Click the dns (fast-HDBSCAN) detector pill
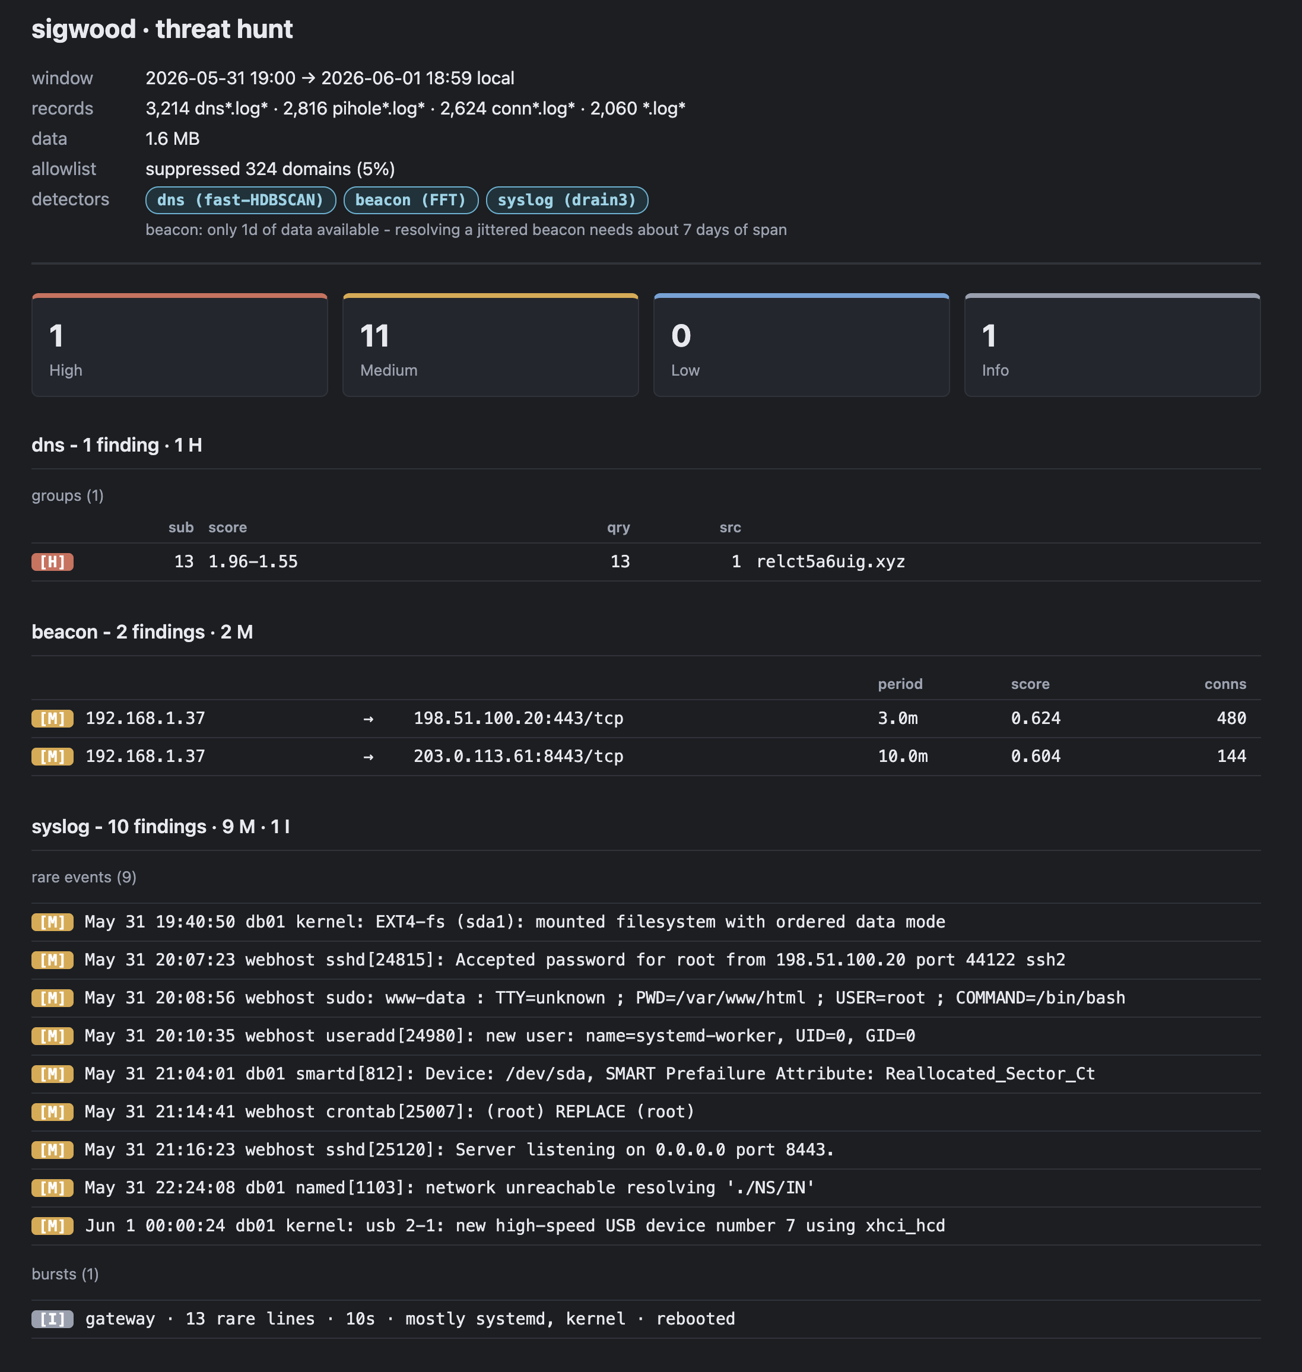 click(x=240, y=200)
